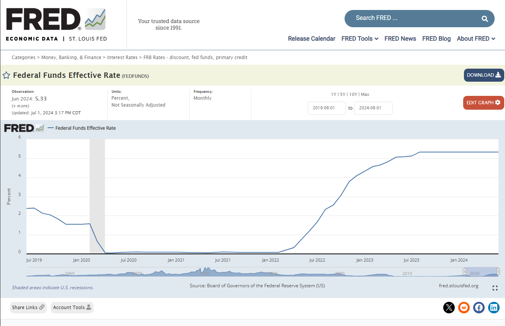The height and width of the screenshot is (326, 505).
Task: Share on Reddit icon
Action: click(x=464, y=307)
